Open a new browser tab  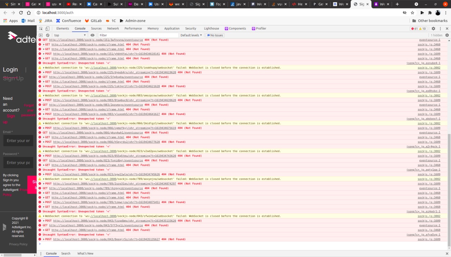tap(397, 4)
